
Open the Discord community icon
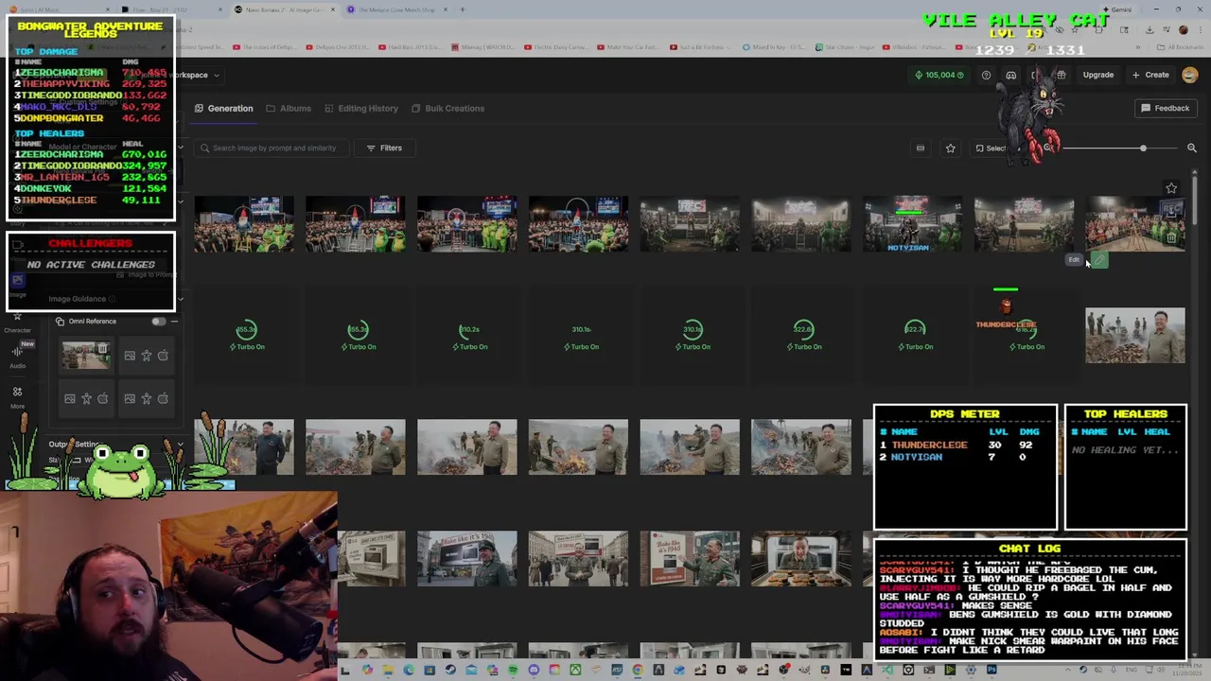pyautogui.click(x=1010, y=75)
